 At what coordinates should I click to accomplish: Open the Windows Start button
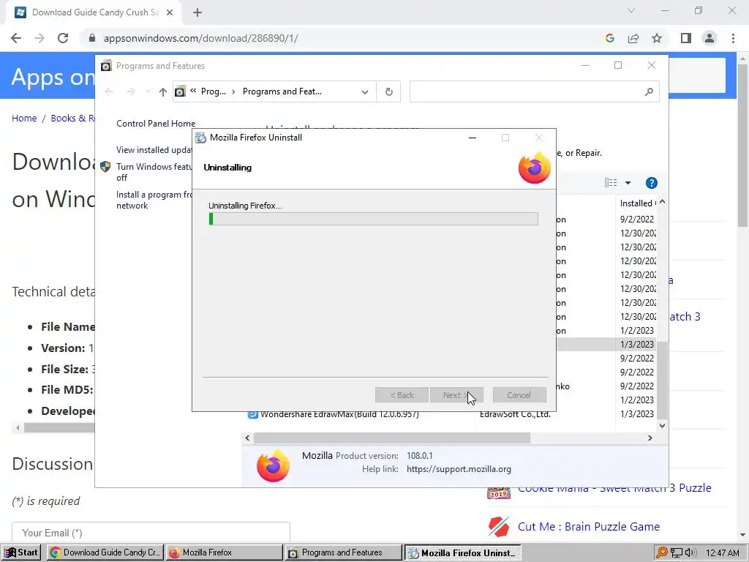tap(21, 552)
